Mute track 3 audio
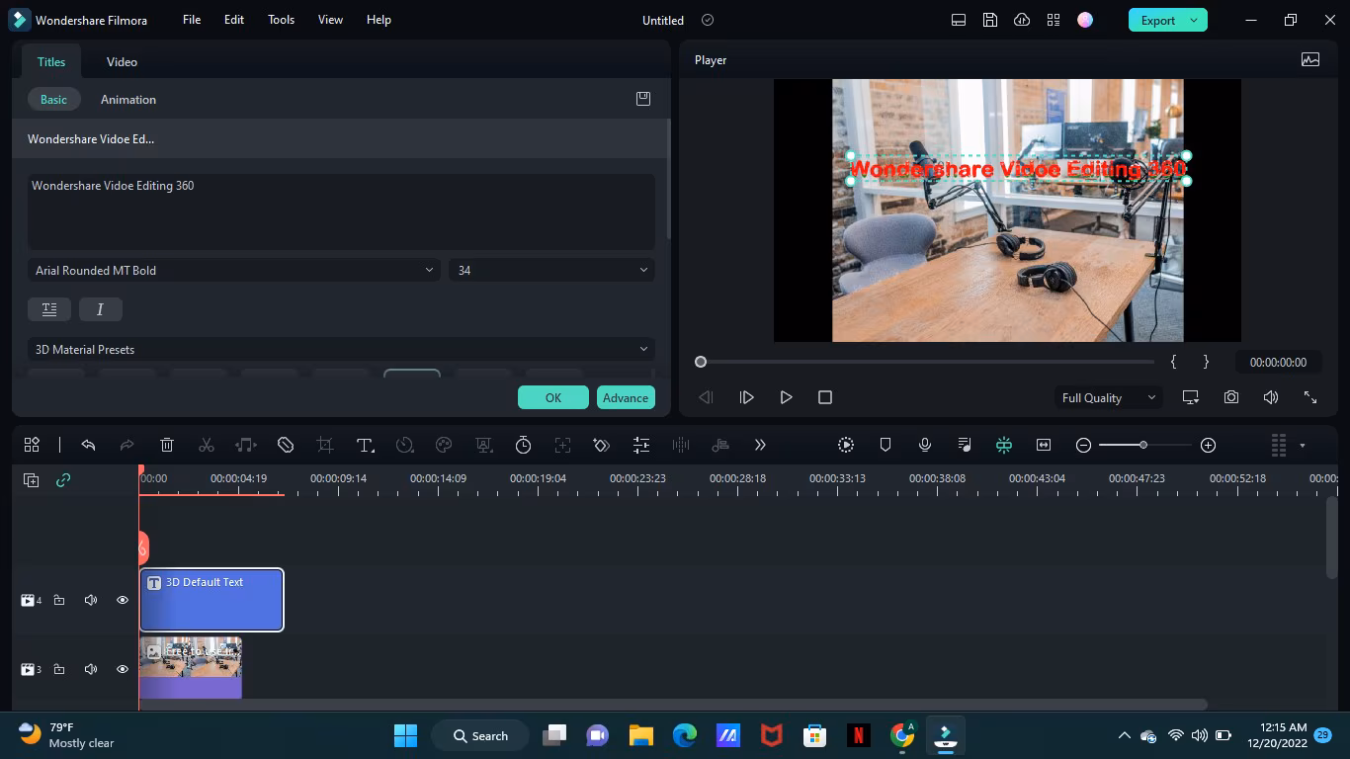Screen dimensions: 1350x759 91,669
